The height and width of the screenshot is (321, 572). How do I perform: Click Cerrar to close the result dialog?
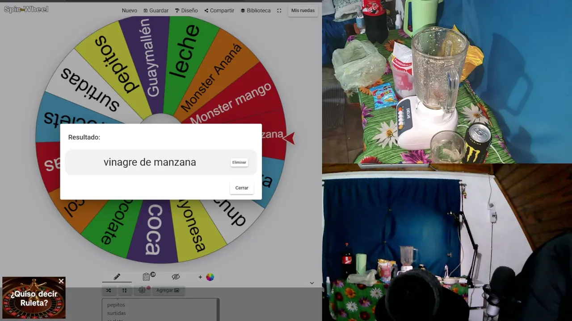coord(242,188)
